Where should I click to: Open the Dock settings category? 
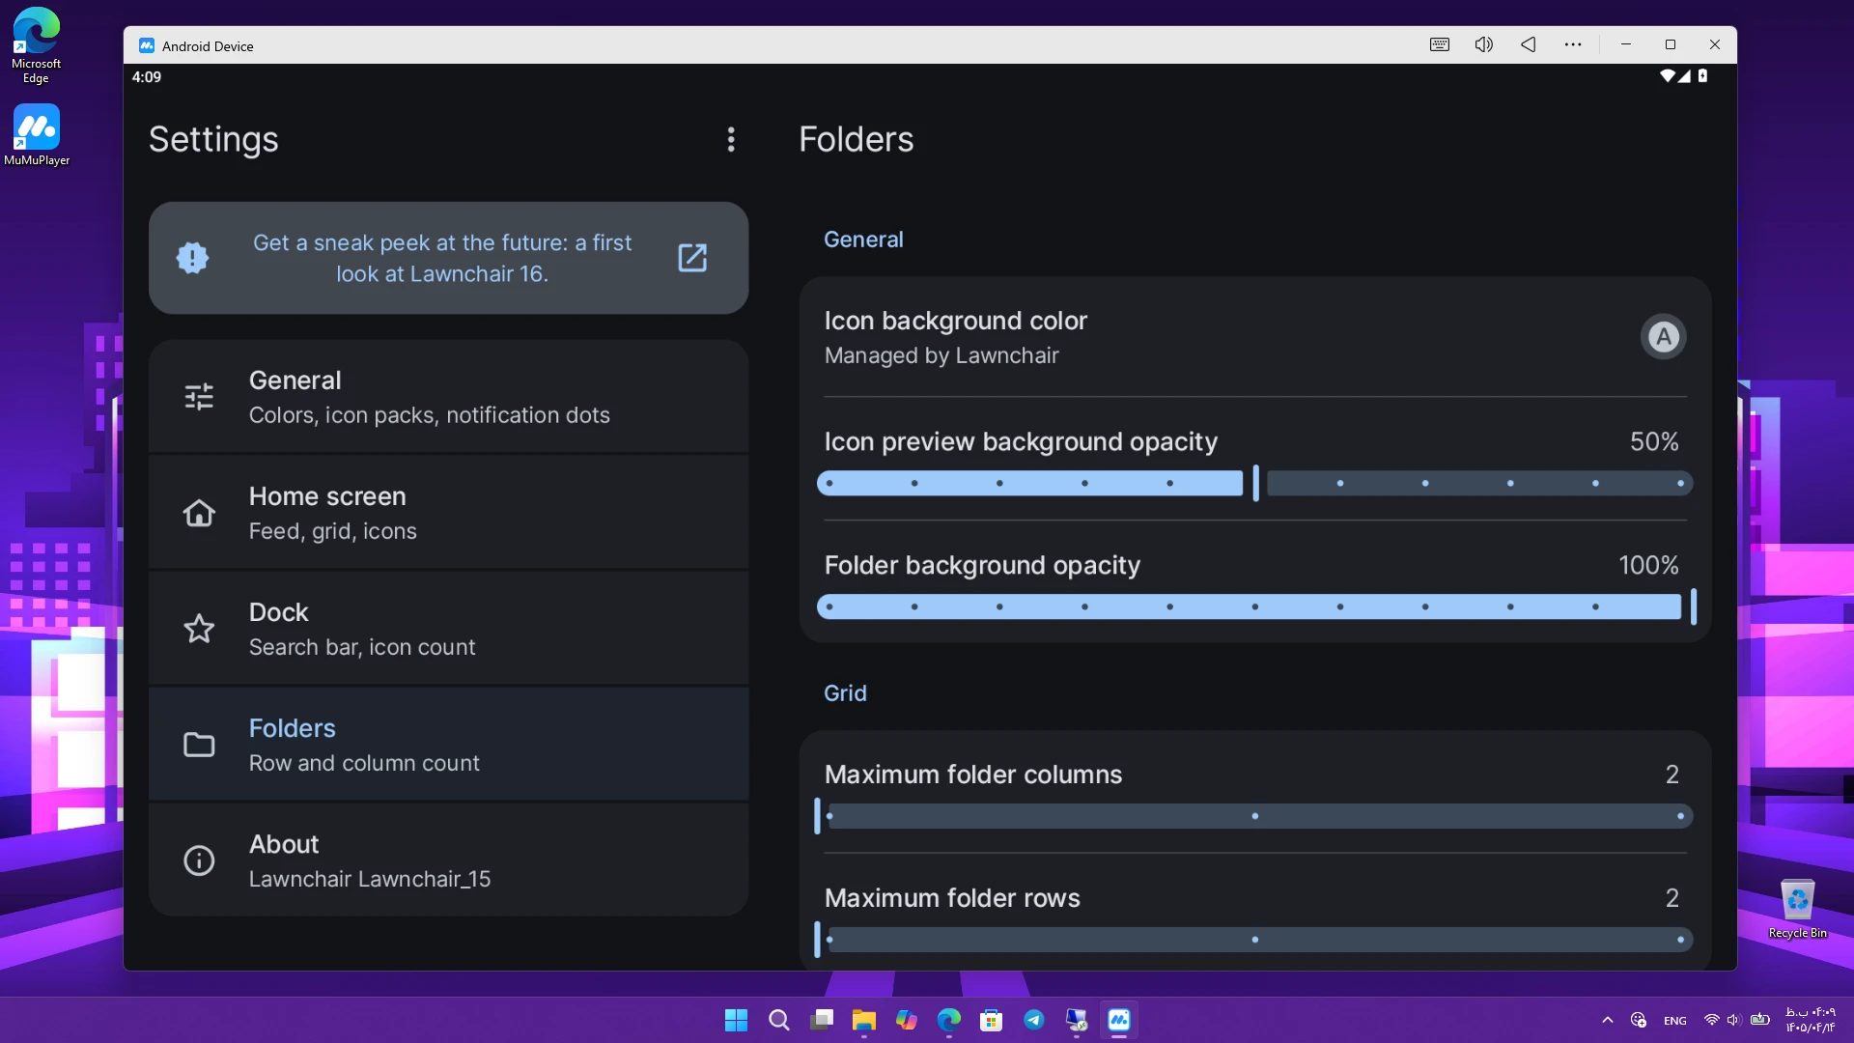click(449, 629)
